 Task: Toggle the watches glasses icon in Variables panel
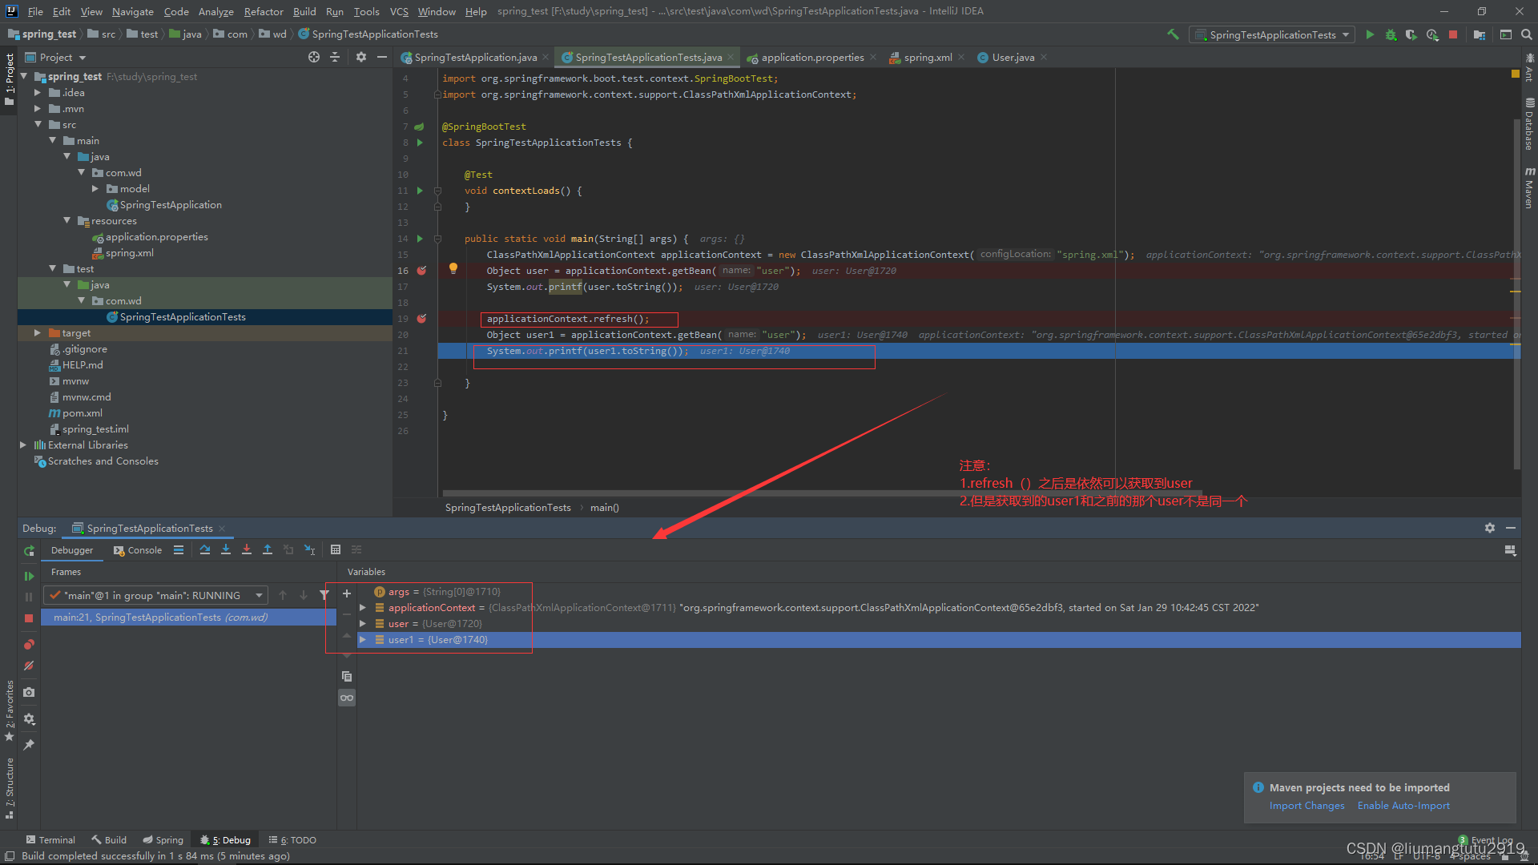(346, 698)
